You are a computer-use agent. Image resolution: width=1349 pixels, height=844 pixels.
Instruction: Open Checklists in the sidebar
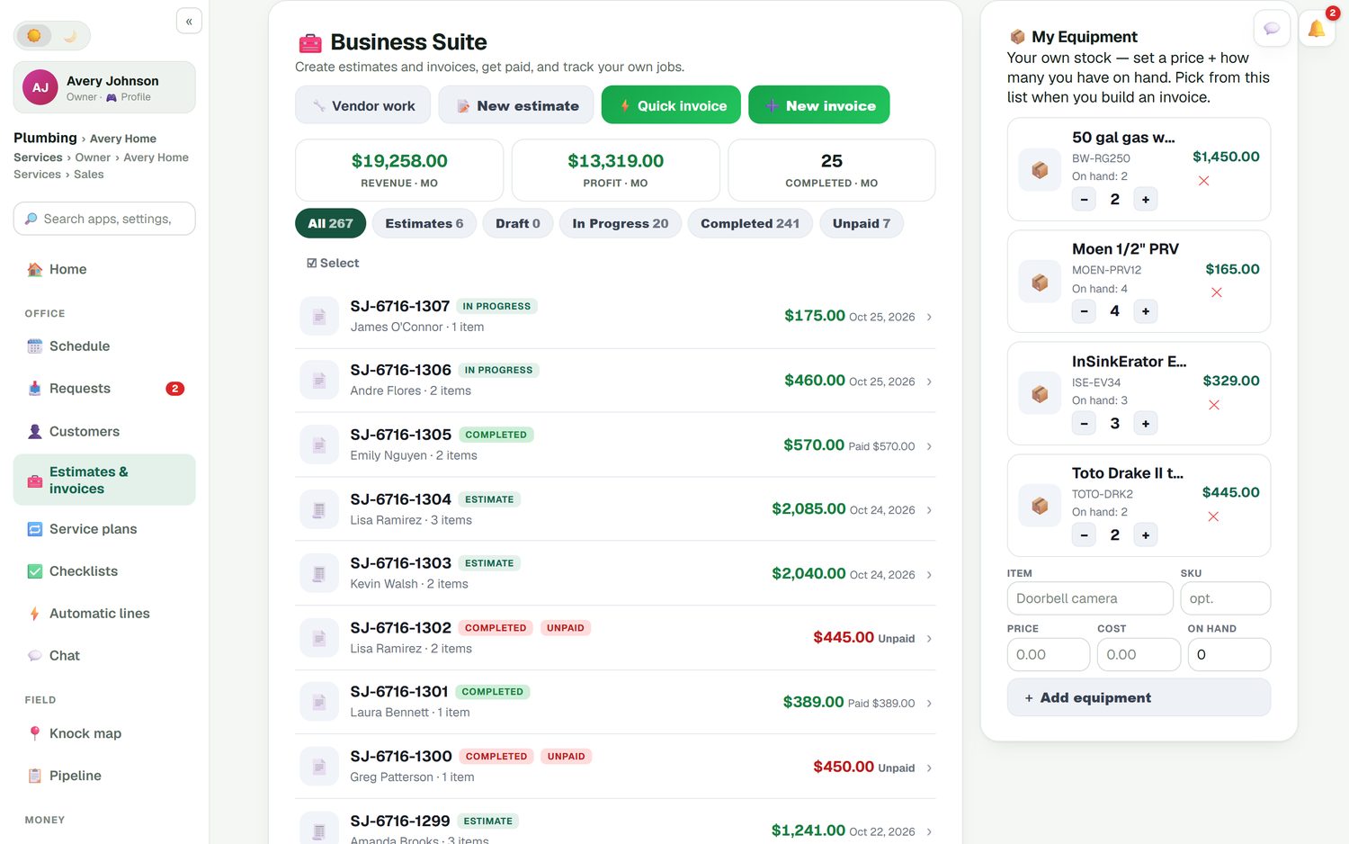(x=104, y=571)
